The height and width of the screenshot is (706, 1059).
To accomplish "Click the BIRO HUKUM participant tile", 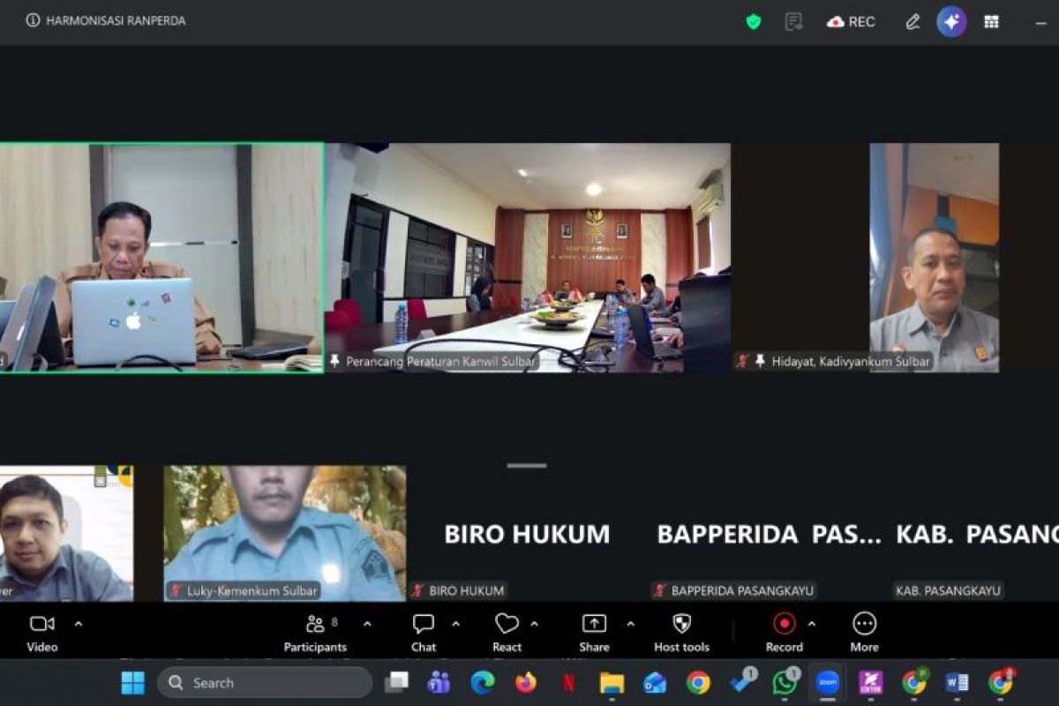I will point(527,533).
